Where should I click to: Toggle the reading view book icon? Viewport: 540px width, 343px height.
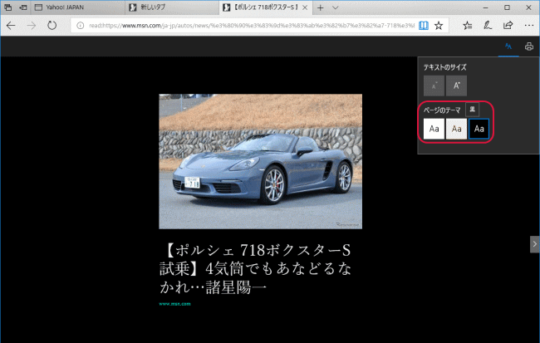click(424, 26)
